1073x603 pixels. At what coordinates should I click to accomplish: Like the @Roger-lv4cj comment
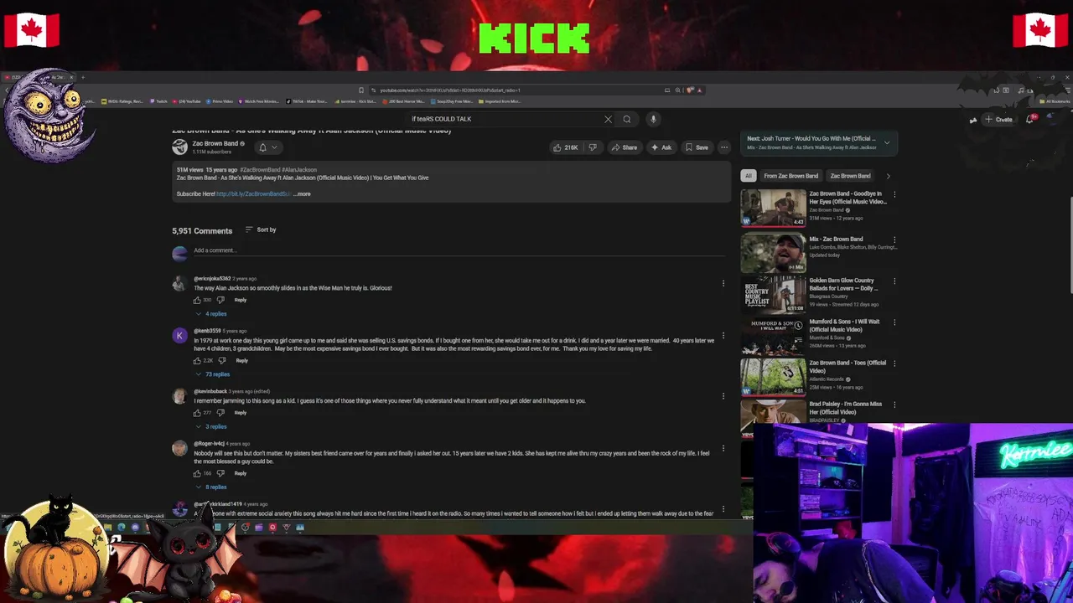click(198, 473)
